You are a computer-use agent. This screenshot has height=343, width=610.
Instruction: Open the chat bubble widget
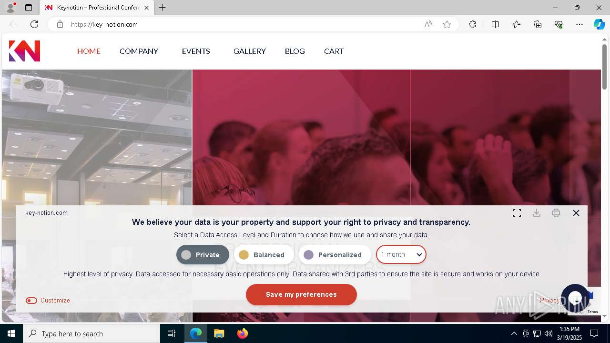575,298
